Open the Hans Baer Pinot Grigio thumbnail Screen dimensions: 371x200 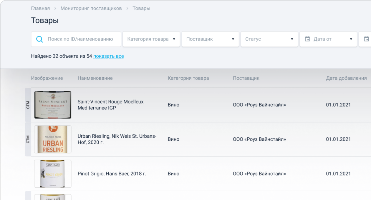[53, 174]
